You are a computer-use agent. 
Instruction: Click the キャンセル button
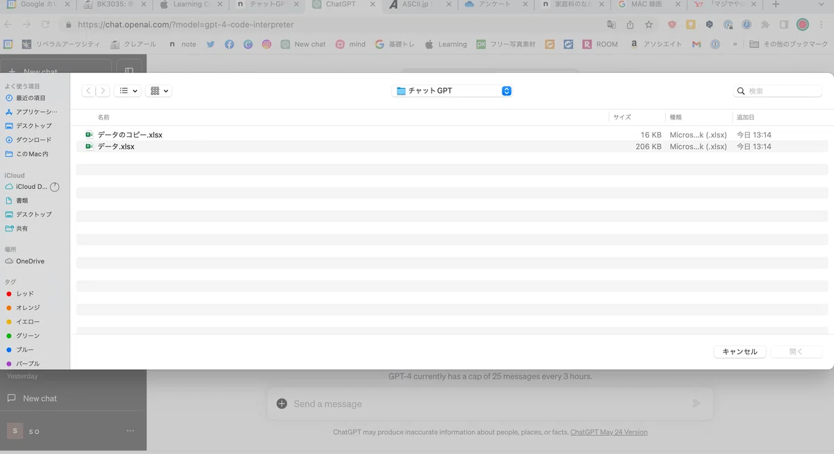740,352
